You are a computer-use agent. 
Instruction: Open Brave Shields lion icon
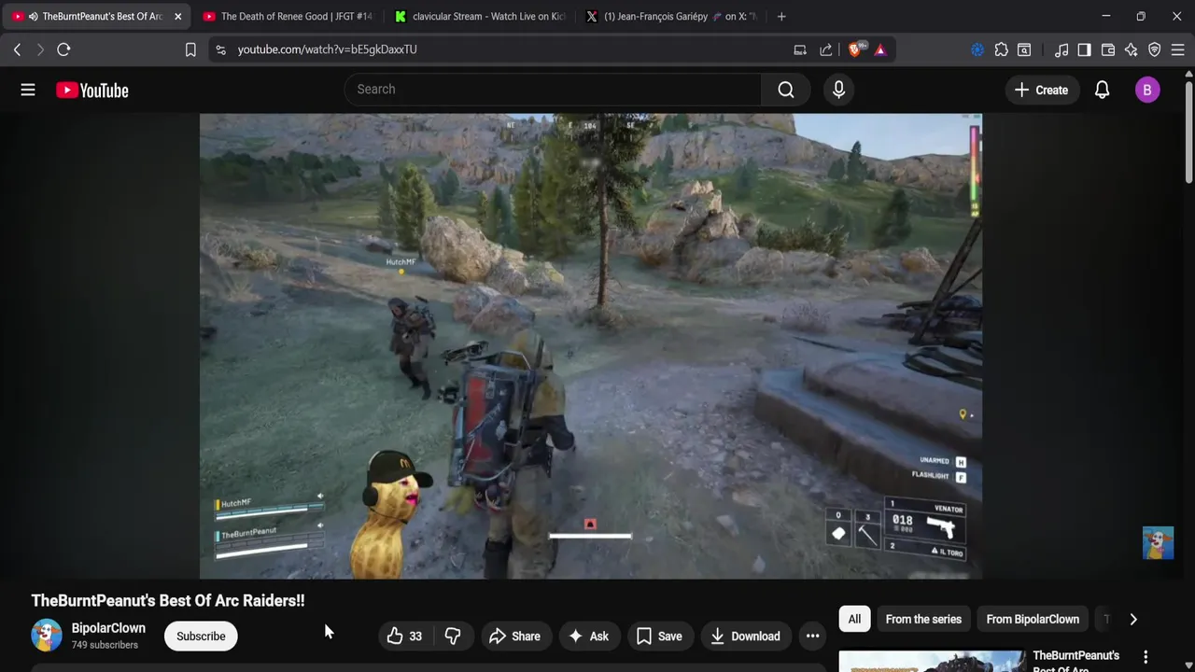(x=854, y=49)
